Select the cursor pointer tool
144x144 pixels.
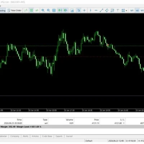point(79,10)
